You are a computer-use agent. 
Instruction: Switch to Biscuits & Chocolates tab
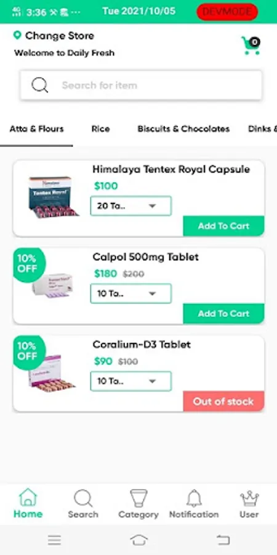click(183, 129)
